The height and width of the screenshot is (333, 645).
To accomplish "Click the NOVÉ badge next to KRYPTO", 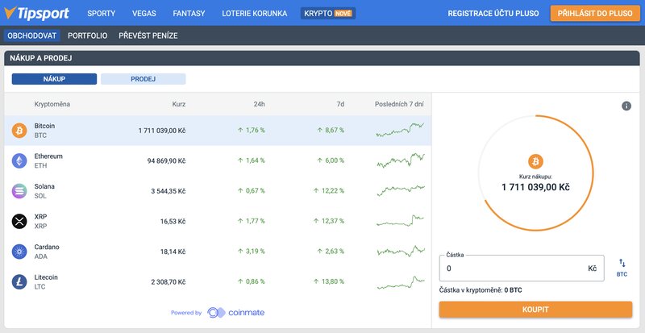I will tap(343, 13).
